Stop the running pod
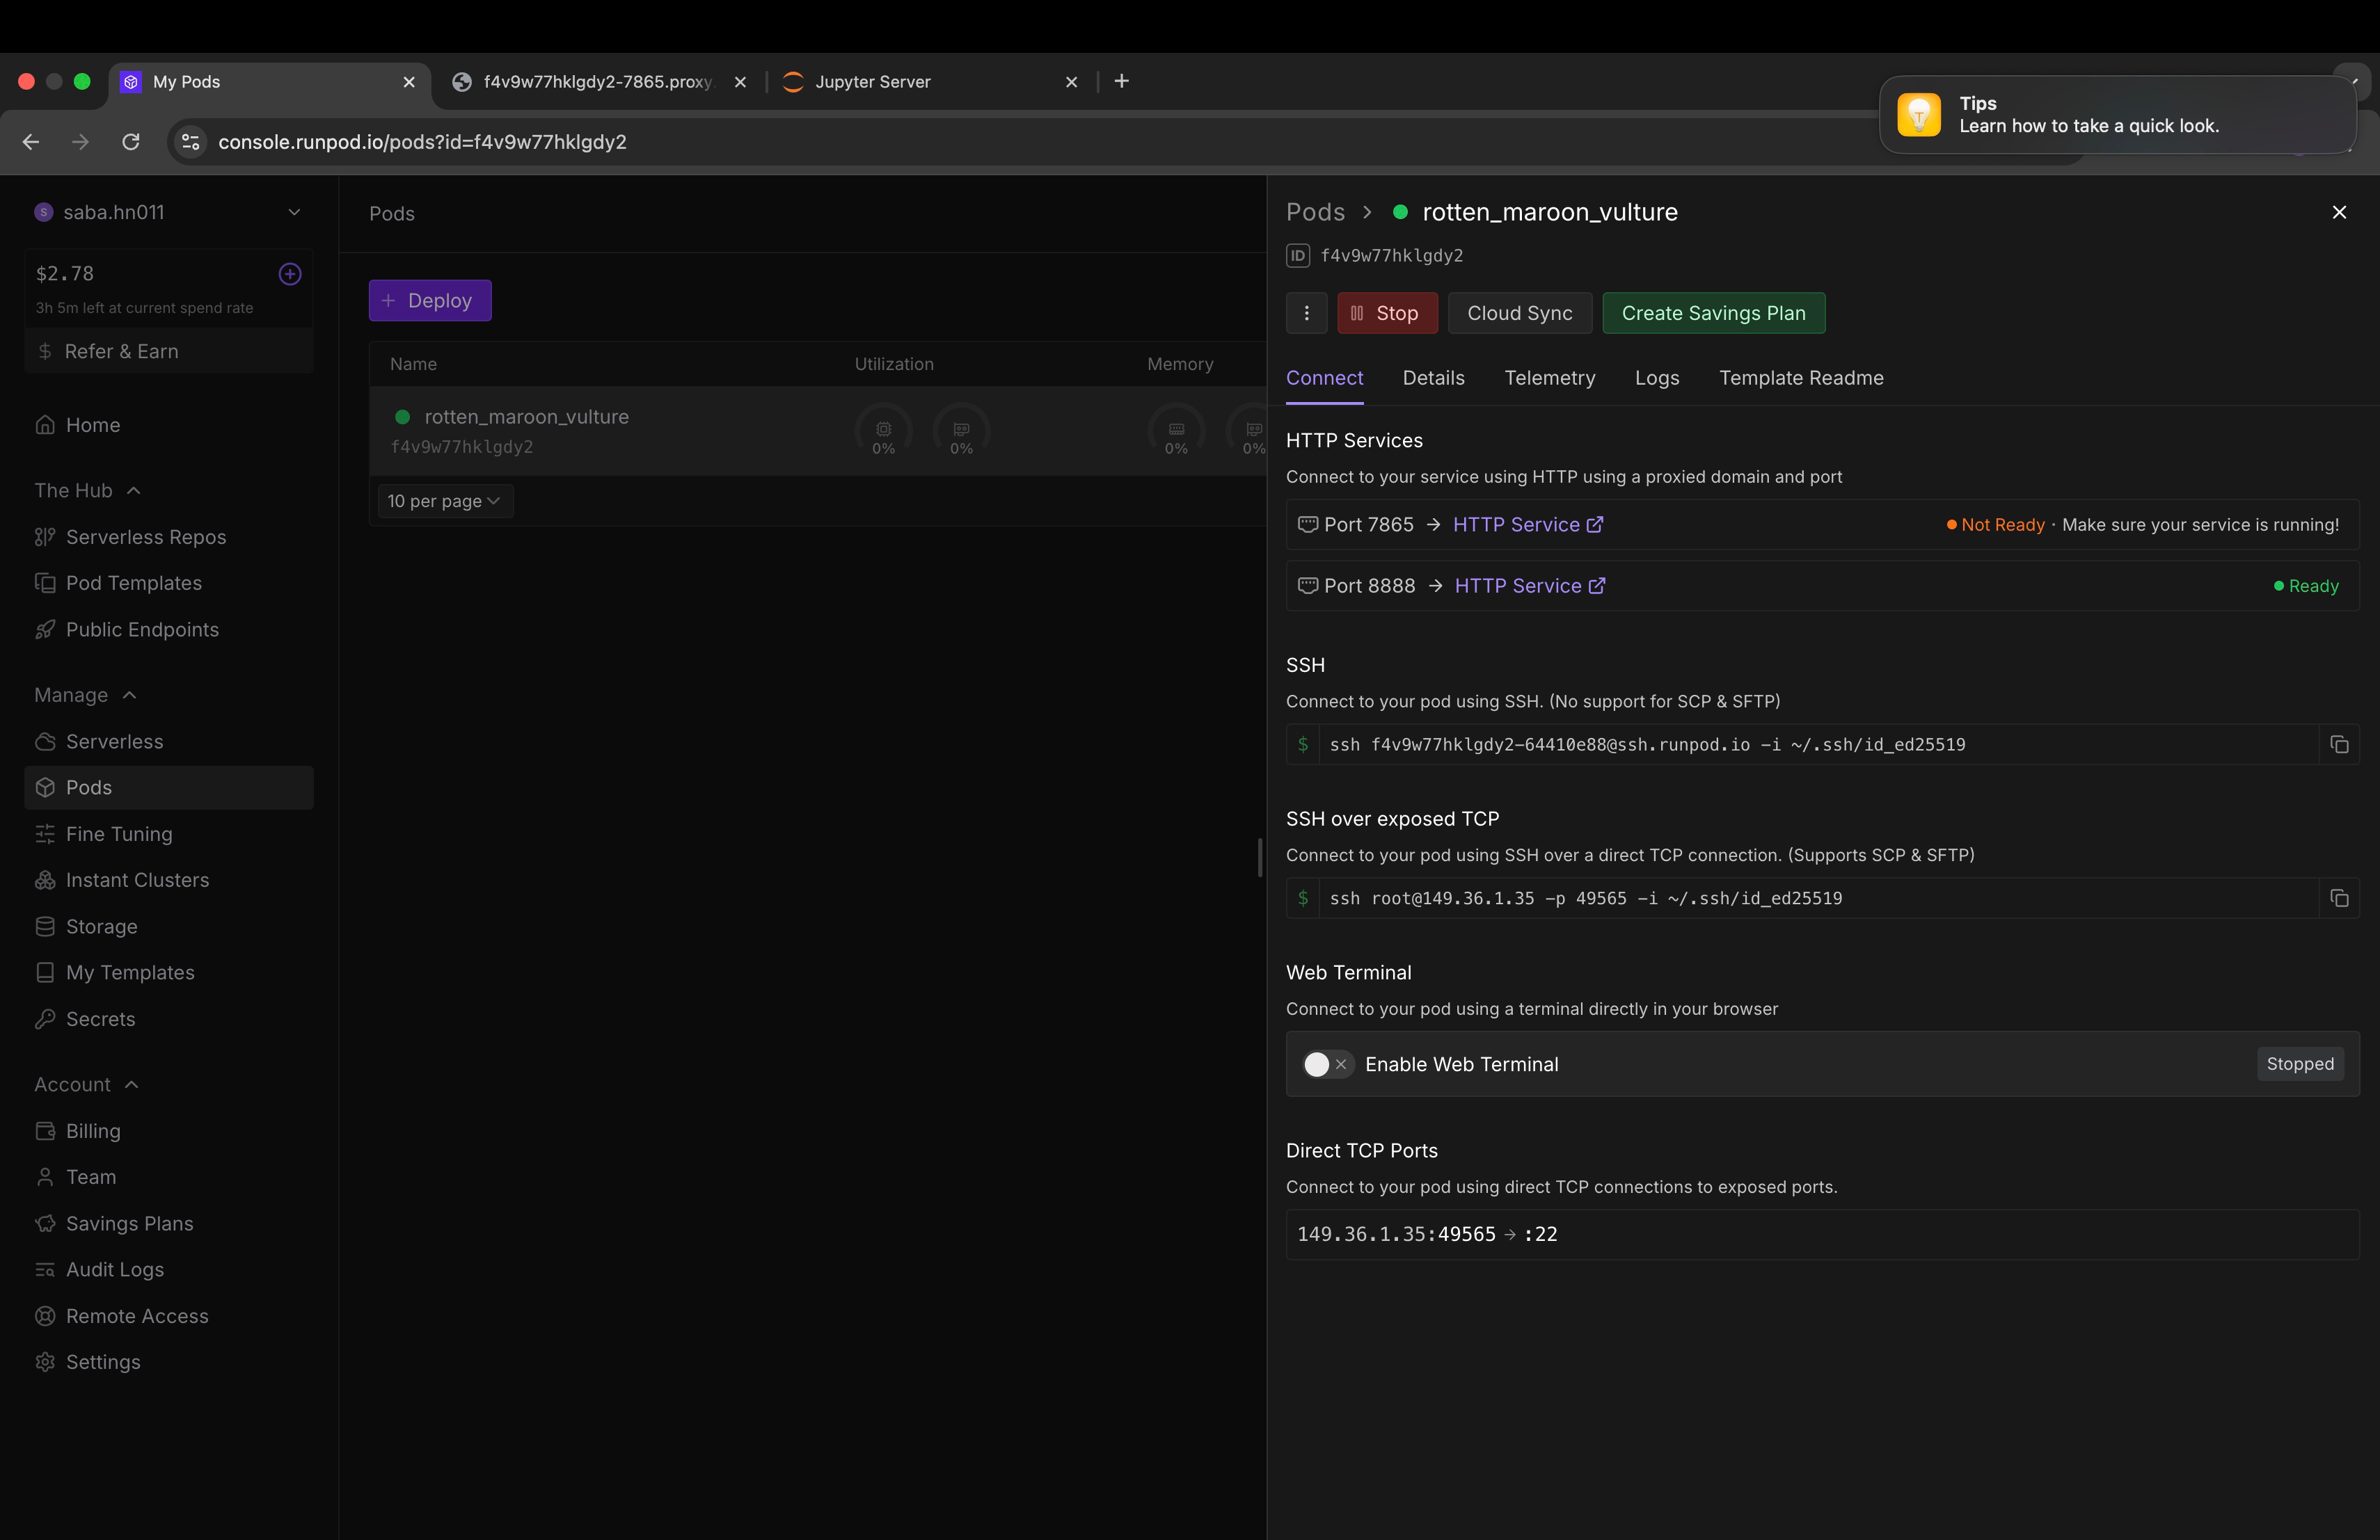This screenshot has height=1540, width=2380. pyautogui.click(x=1386, y=313)
